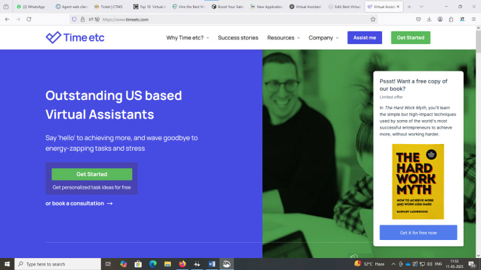Click the Windows taskbar search box
This screenshot has width=481, height=270.
pyautogui.click(x=57, y=264)
